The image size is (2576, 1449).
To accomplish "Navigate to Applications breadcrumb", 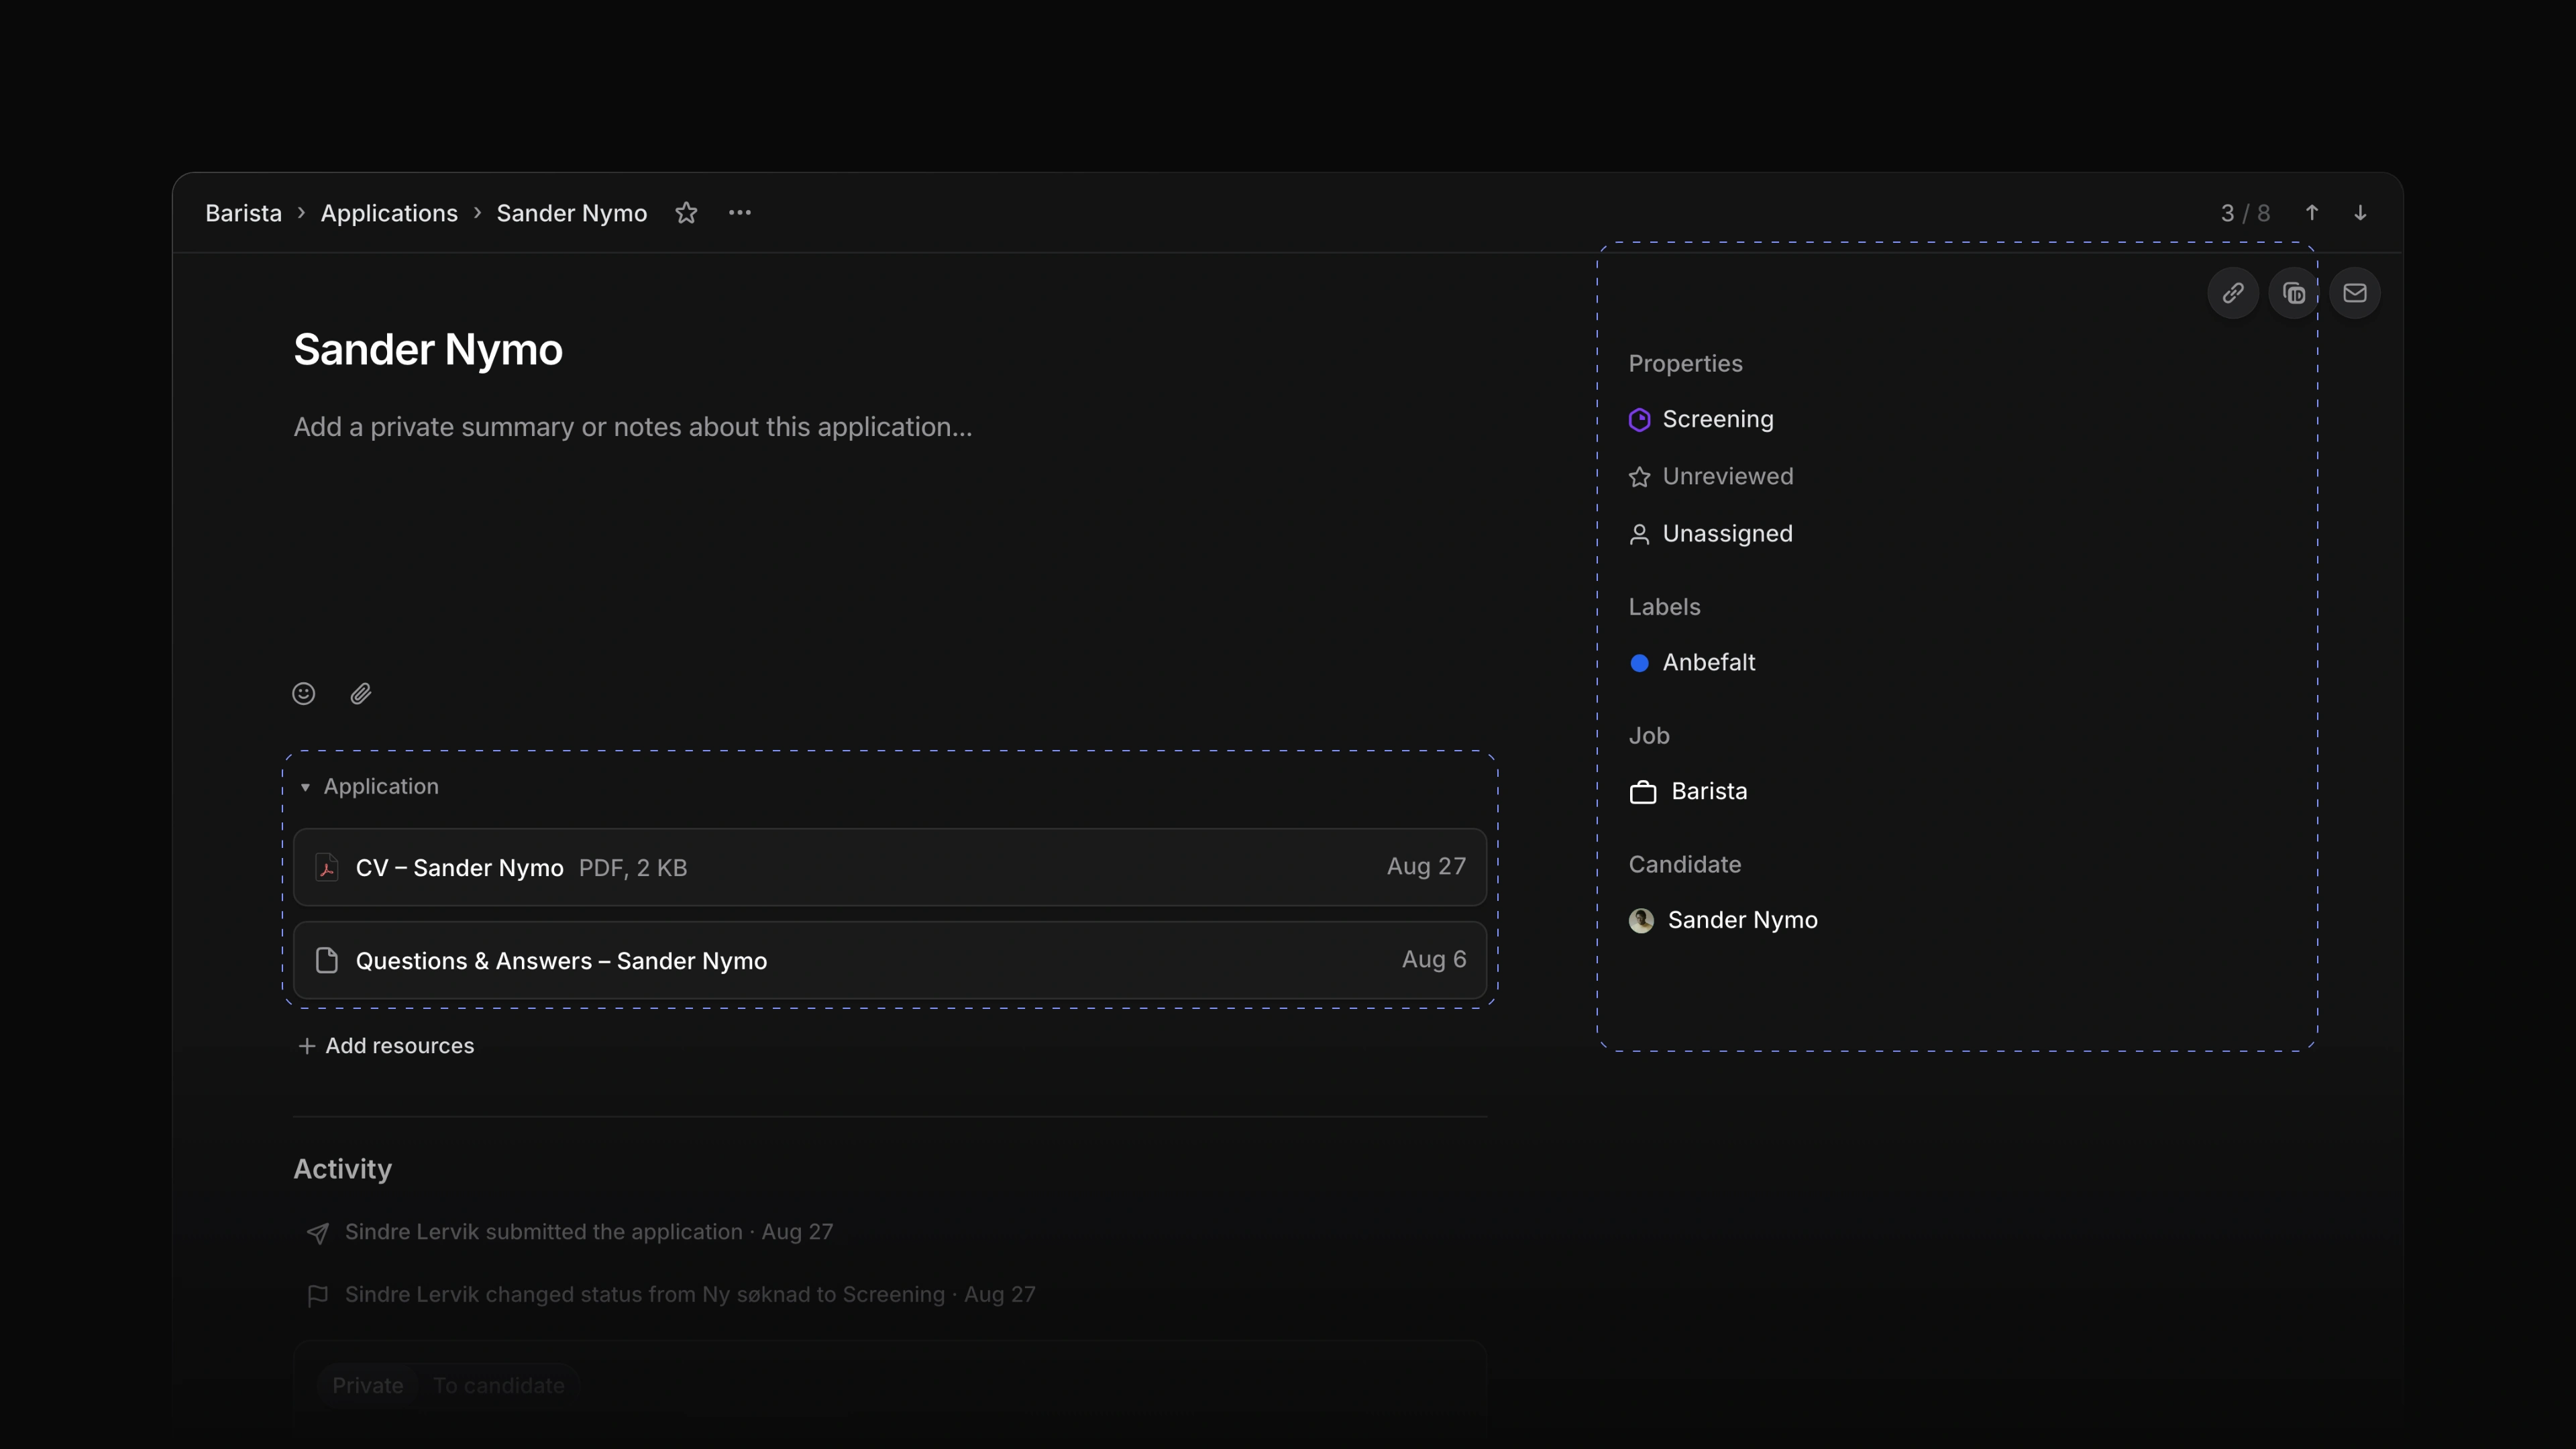I will [389, 213].
